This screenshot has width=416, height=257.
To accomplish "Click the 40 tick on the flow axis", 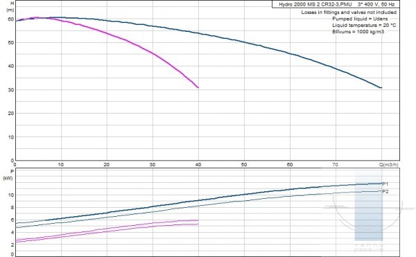I will click(198, 165).
